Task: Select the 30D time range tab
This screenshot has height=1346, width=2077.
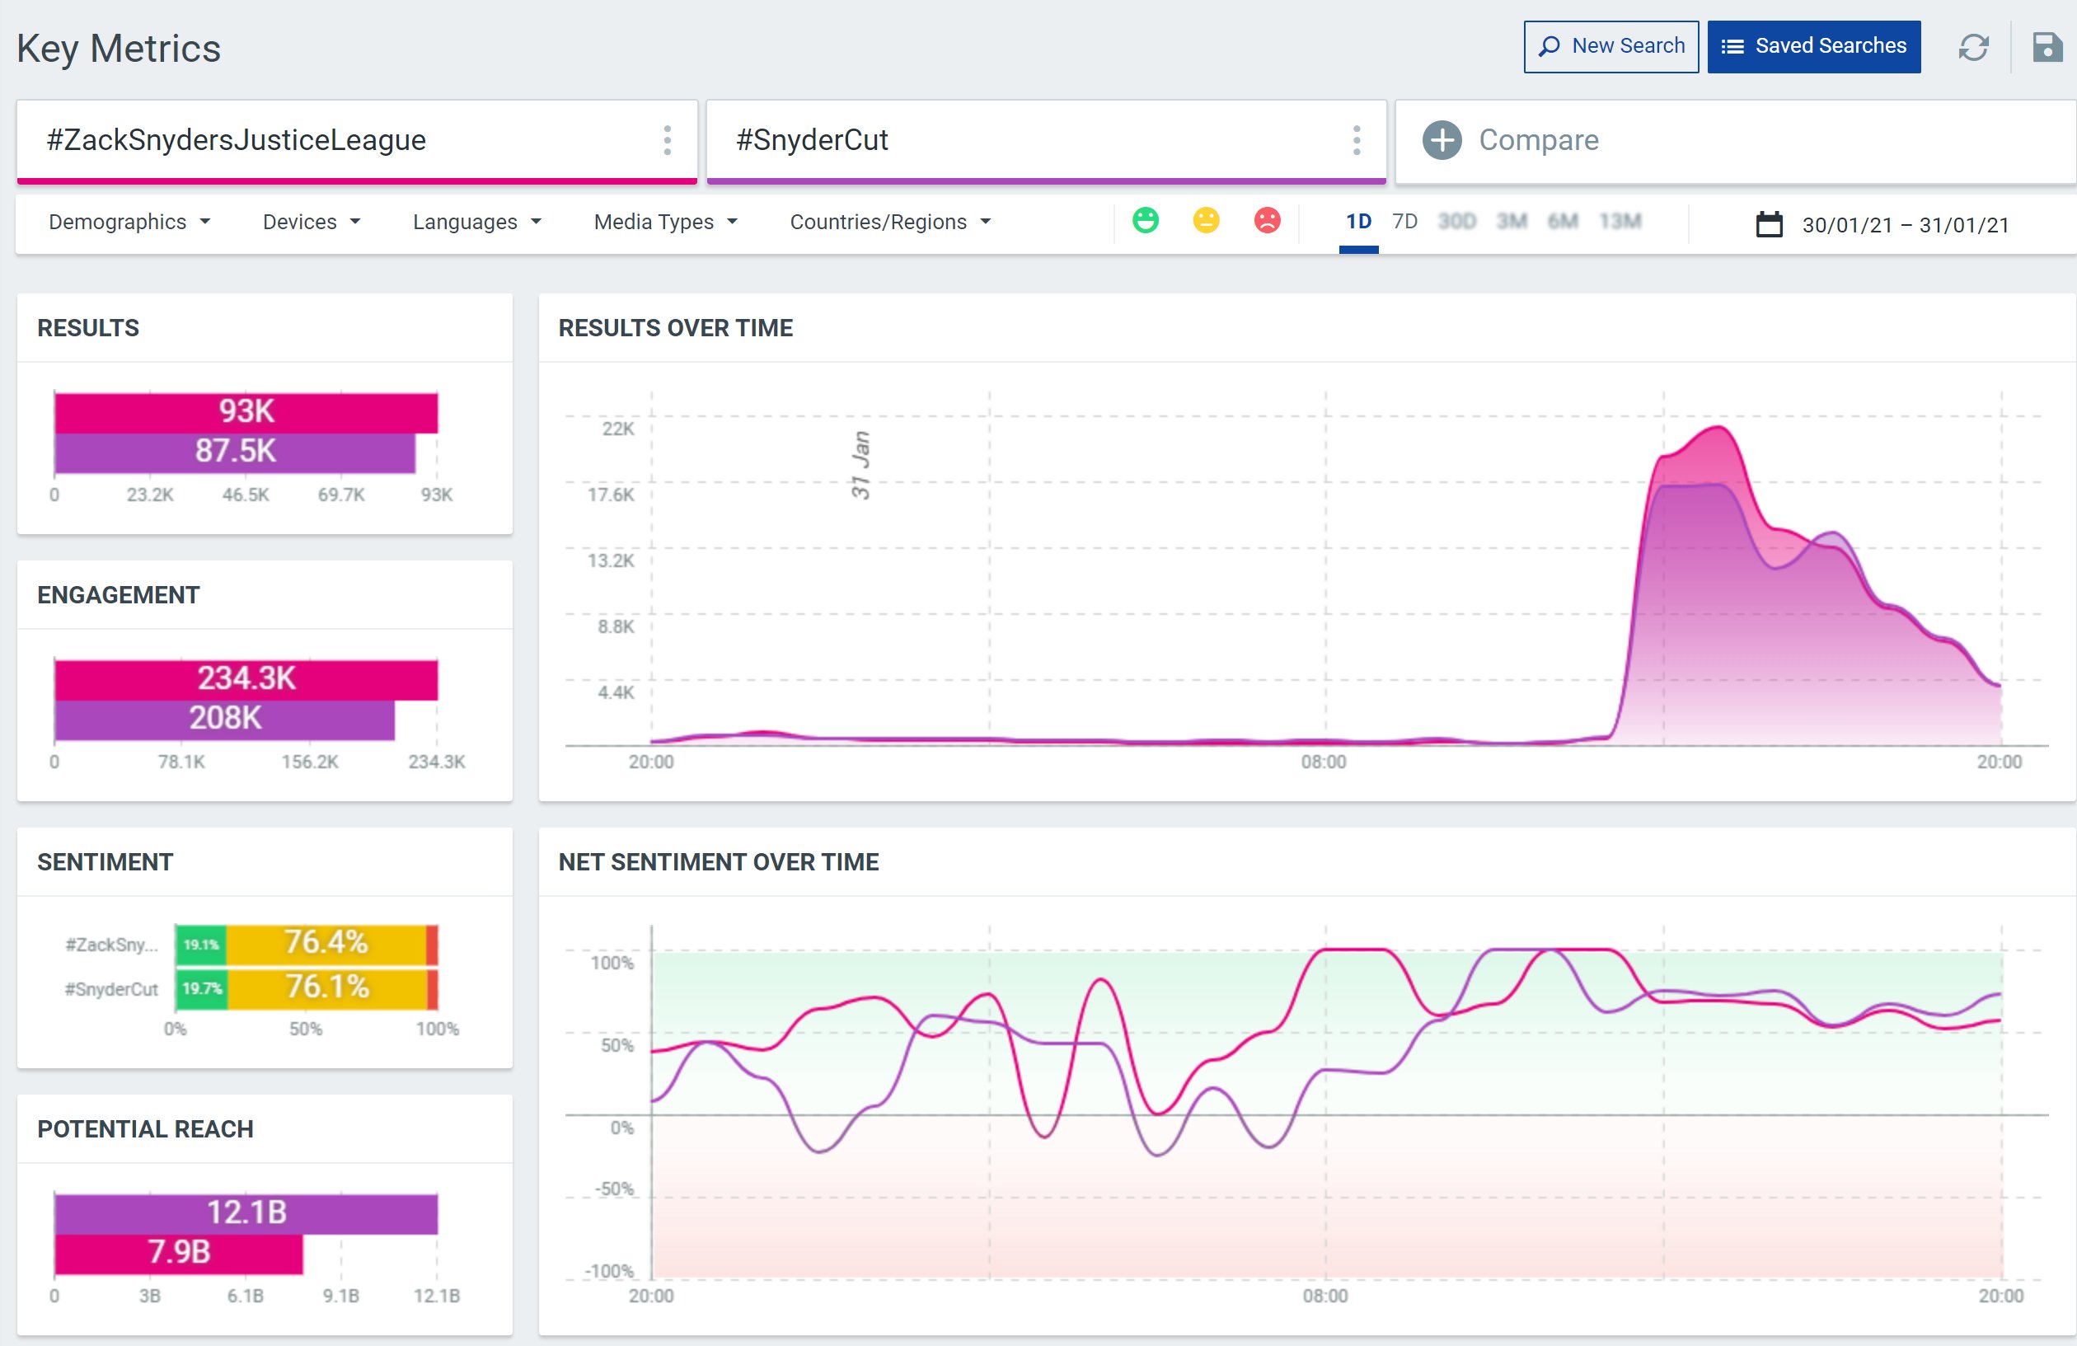Action: (1456, 222)
